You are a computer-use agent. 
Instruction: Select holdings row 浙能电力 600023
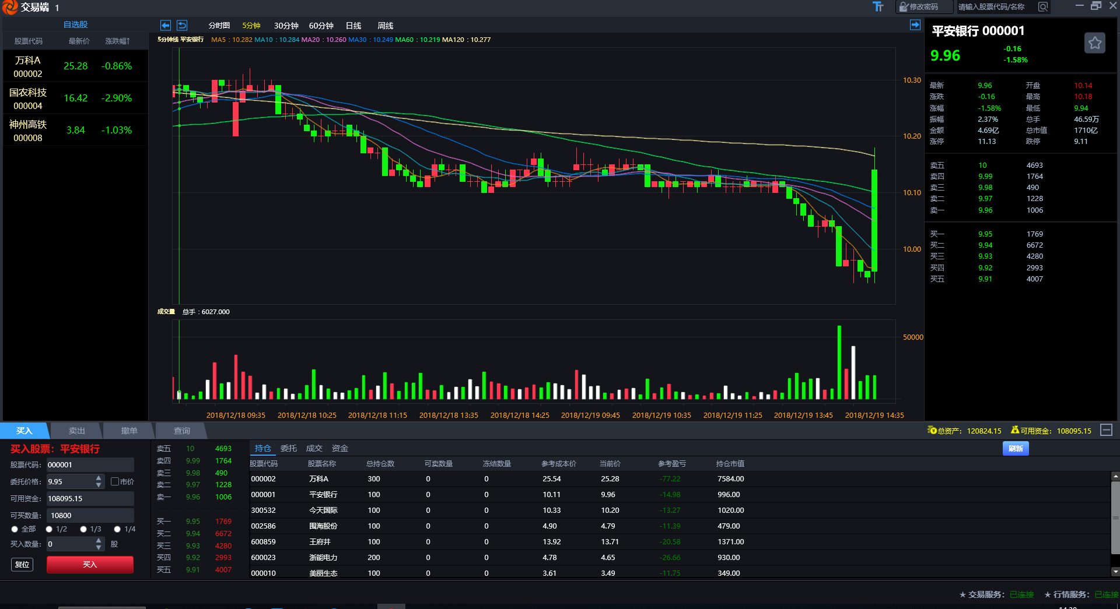pos(680,557)
